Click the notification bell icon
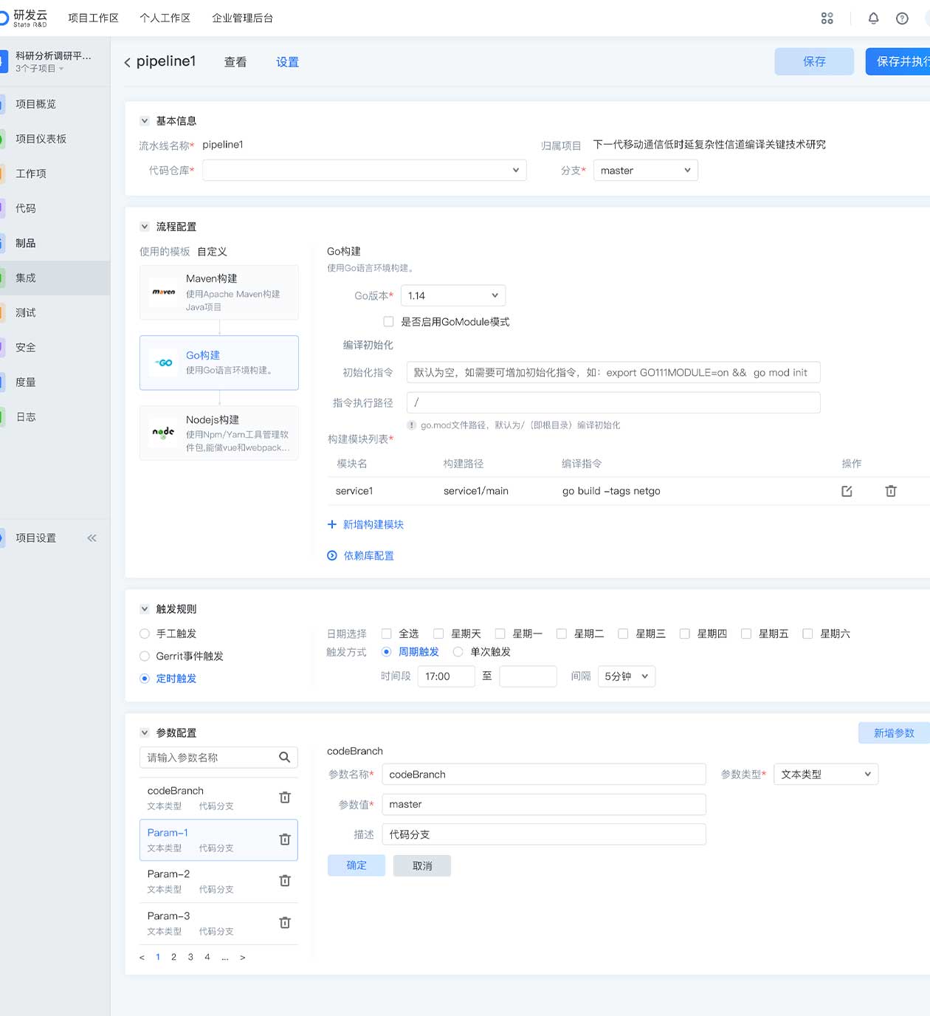 click(x=873, y=18)
